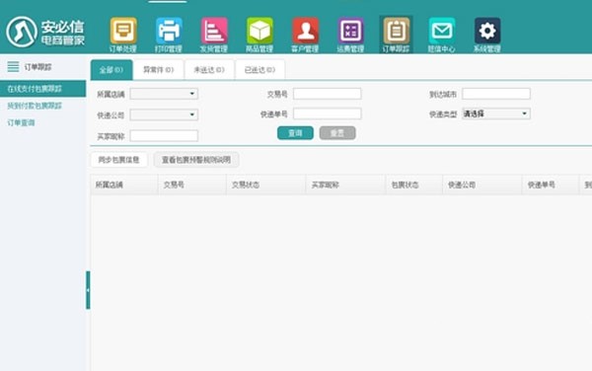Toggle the sidebar hamburger menu icon
The width and height of the screenshot is (592, 371).
click(x=13, y=67)
